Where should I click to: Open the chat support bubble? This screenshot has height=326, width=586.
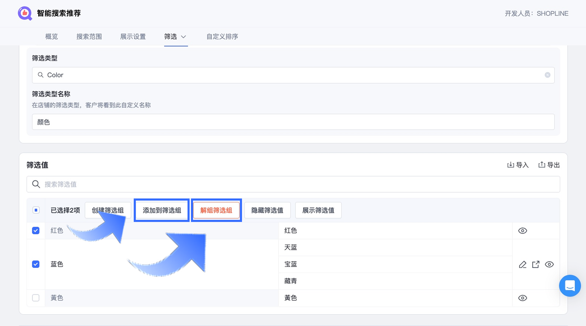pyautogui.click(x=570, y=286)
